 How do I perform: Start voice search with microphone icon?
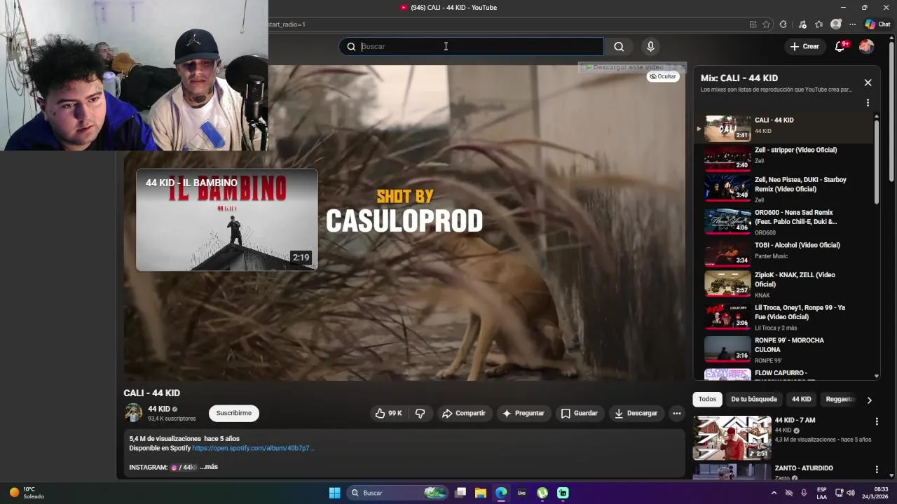click(650, 47)
